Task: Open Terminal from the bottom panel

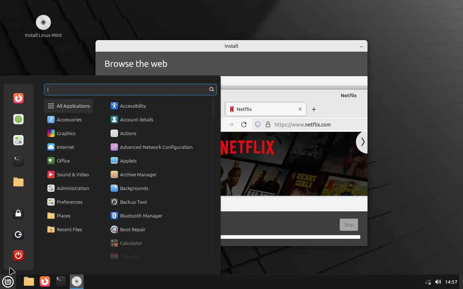Action: coord(61,281)
